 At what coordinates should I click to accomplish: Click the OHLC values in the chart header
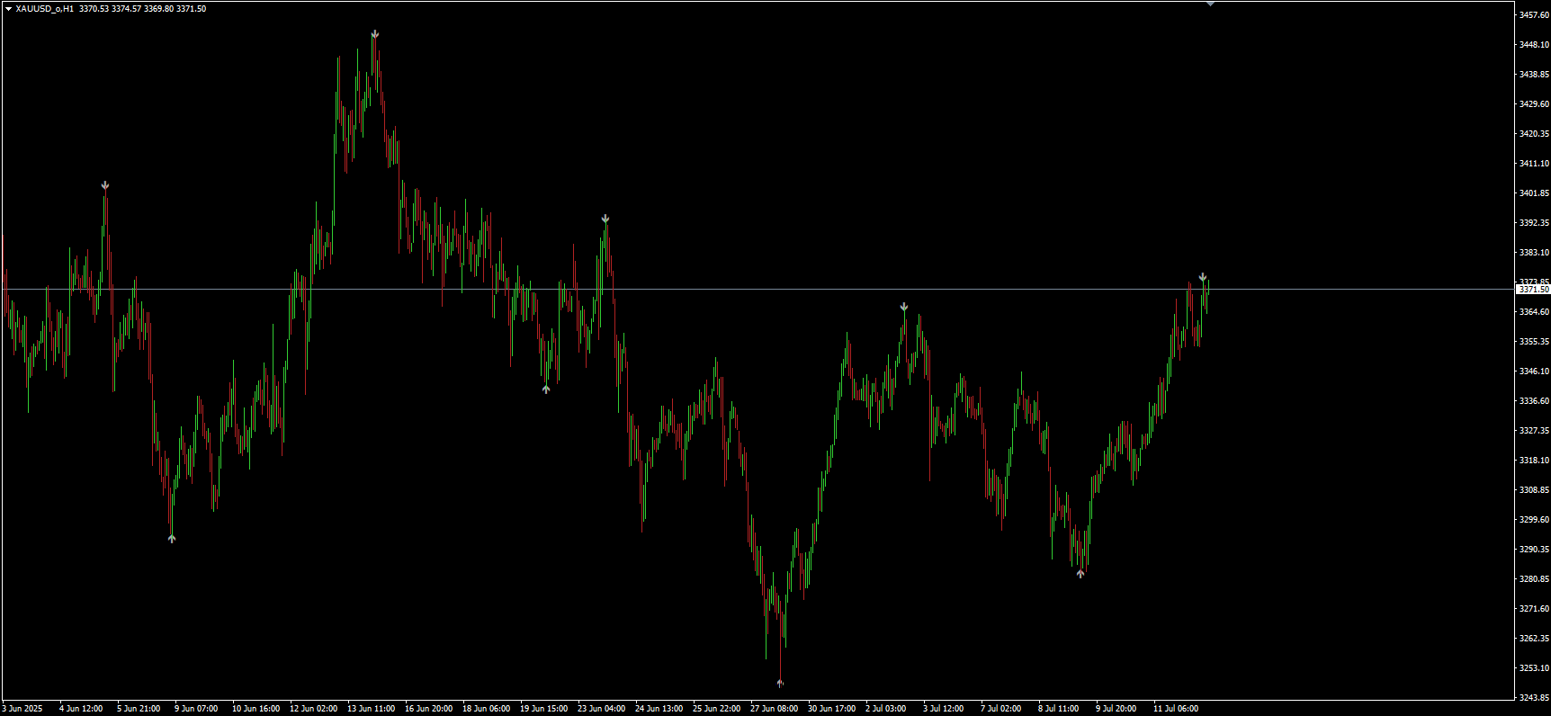[x=142, y=9]
